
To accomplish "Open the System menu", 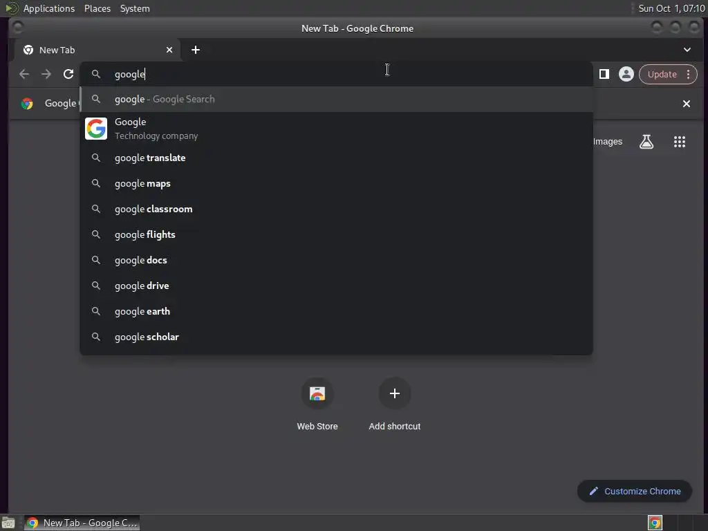I will [135, 8].
